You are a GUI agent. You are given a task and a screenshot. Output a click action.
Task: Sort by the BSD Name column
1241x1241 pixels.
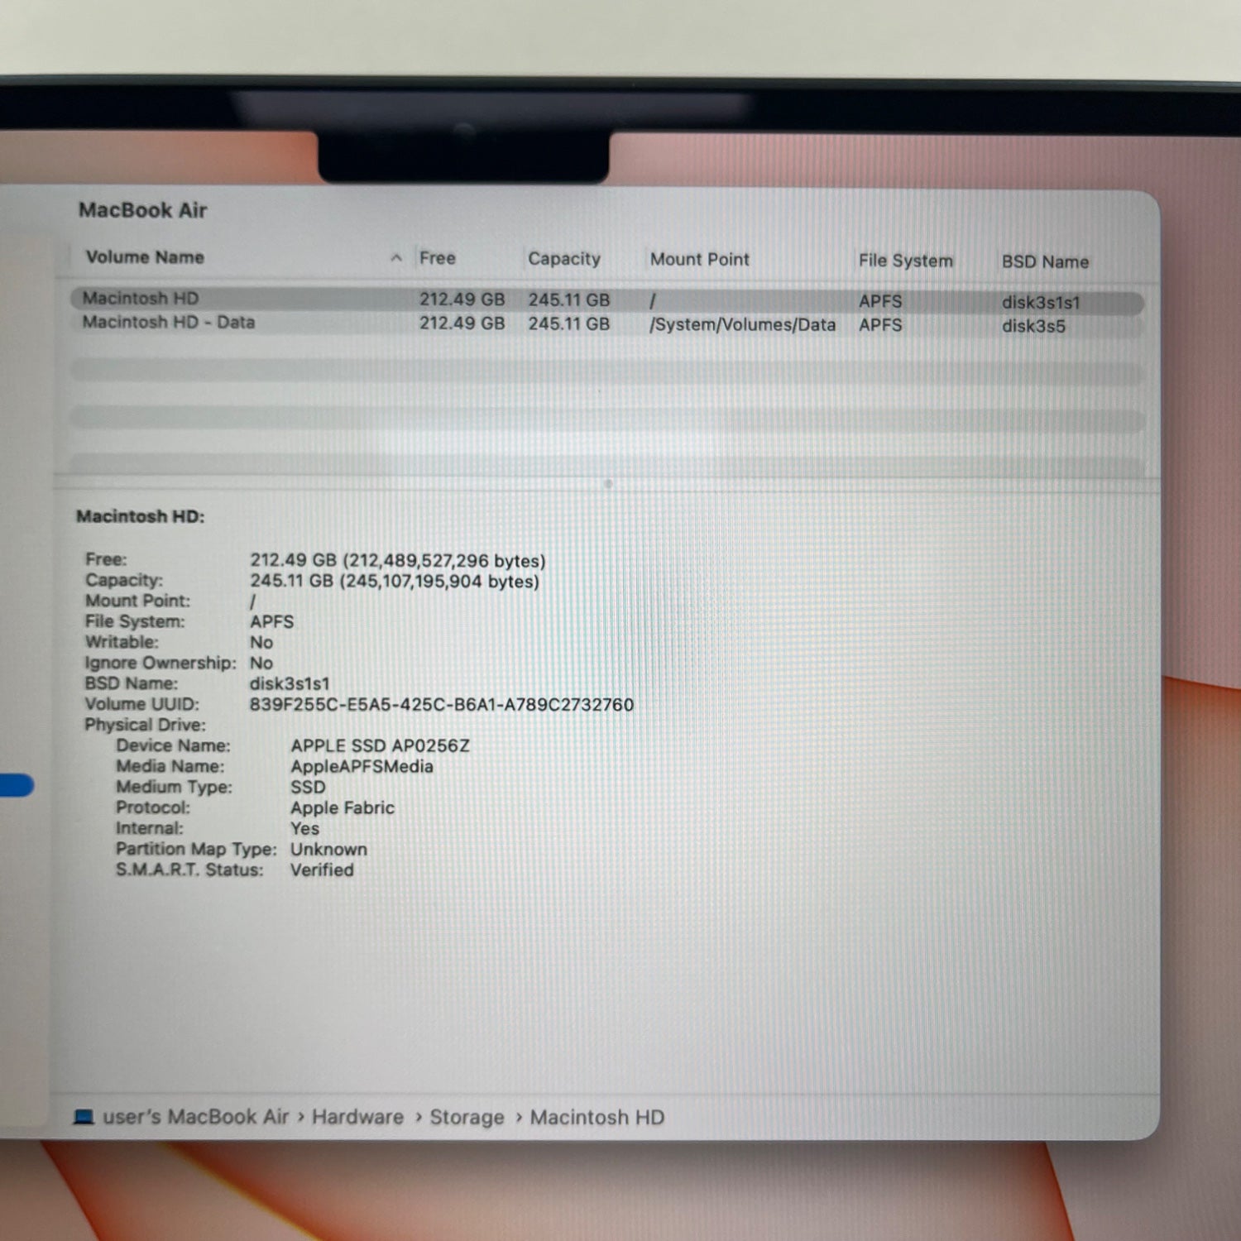pos(1045,261)
